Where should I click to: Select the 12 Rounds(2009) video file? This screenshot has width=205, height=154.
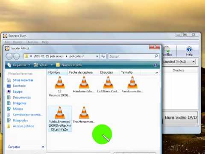(60, 86)
